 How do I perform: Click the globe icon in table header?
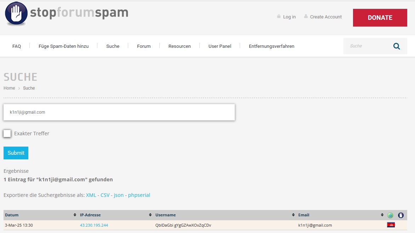coord(390,215)
